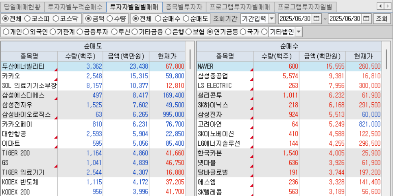Select the 코스닥 radio button

(x=56, y=19)
